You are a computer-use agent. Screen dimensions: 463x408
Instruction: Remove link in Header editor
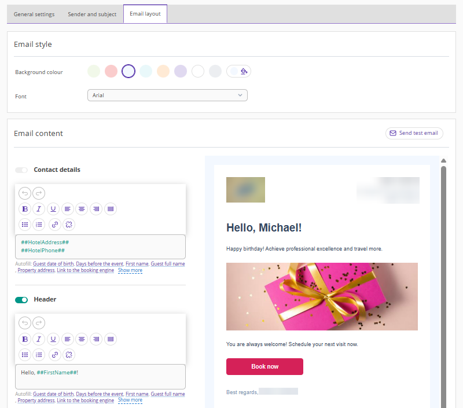[69, 355]
